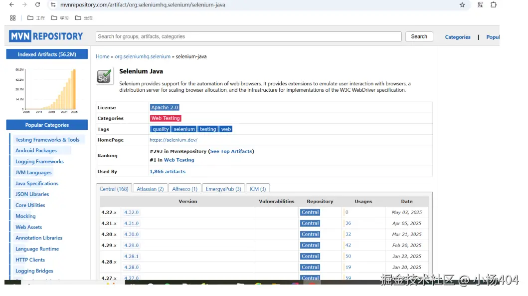Open JSON Libraries category

click(32, 194)
